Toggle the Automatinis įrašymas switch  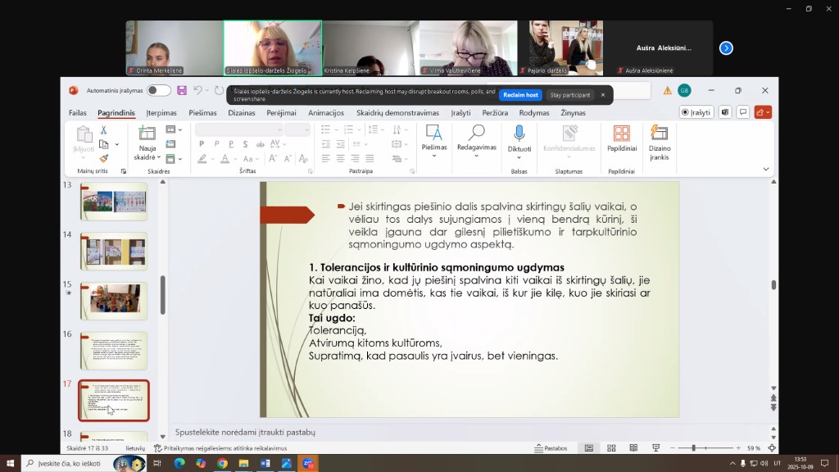158,90
